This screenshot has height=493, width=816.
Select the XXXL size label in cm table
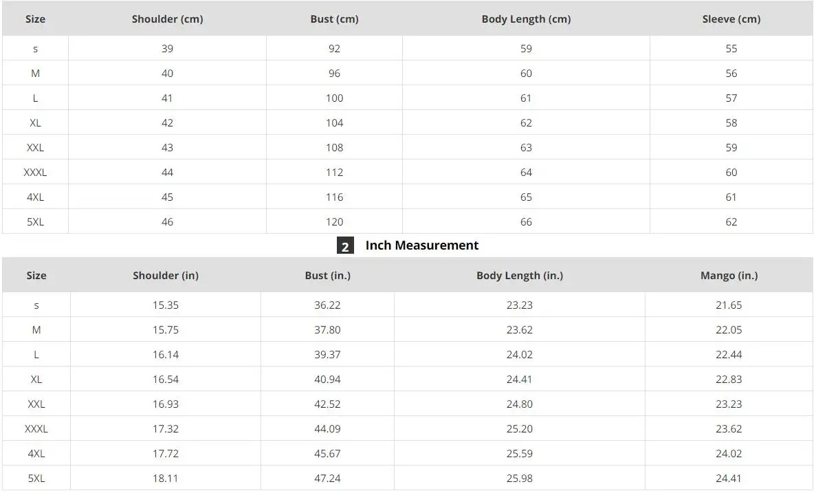35,173
